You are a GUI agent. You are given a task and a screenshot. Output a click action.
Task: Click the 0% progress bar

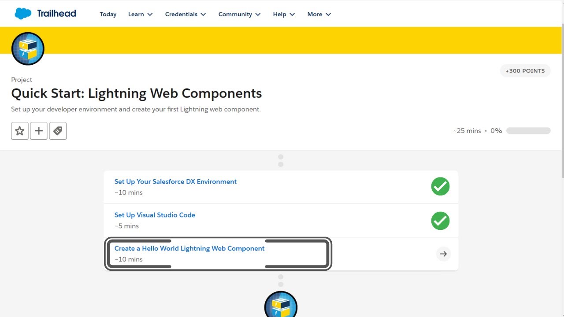pos(528,131)
